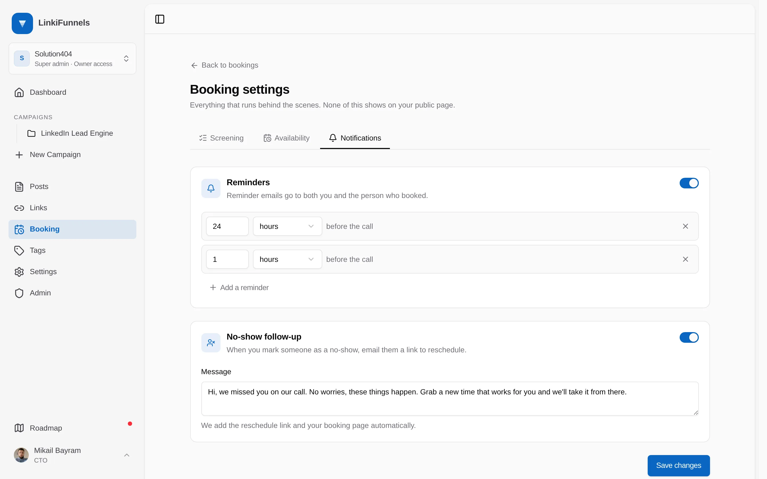The height and width of the screenshot is (479, 767).
Task: Expand the Mikail Bayram user menu chevron
Action: point(127,455)
